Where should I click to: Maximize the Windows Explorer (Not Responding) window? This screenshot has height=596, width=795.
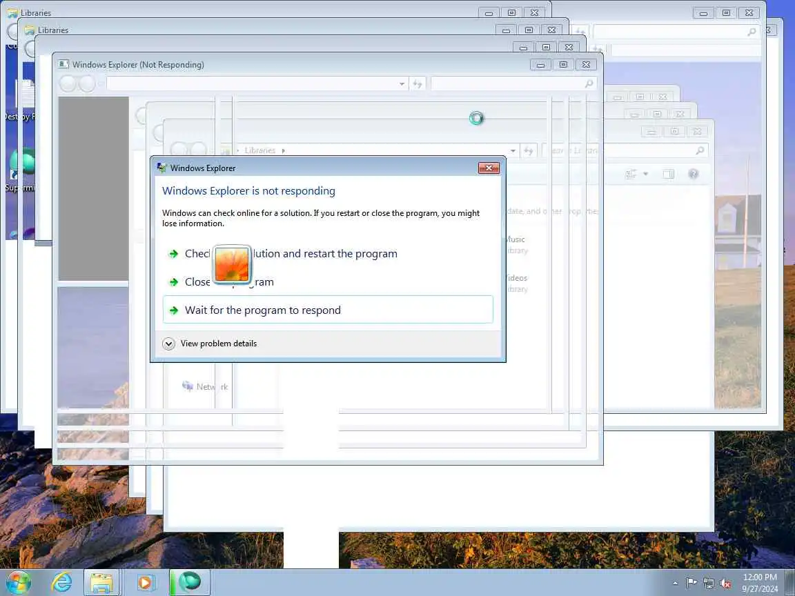point(563,64)
